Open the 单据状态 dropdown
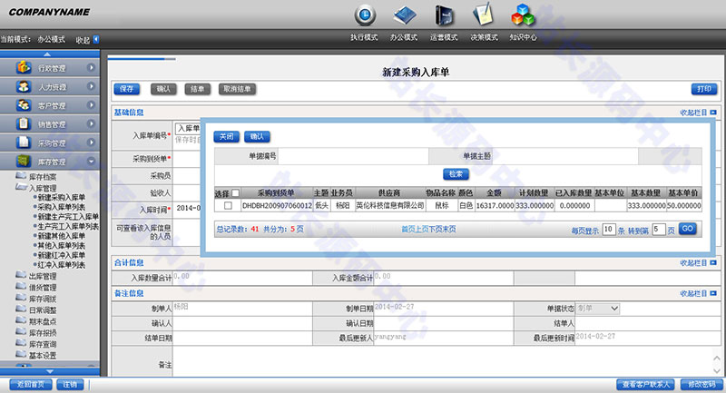 [x=598, y=309]
